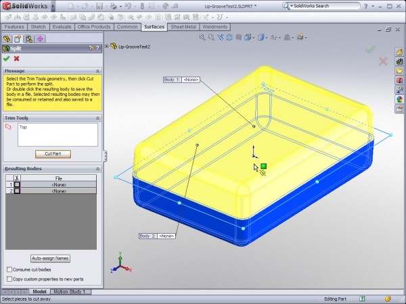The height and width of the screenshot is (304, 406).
Task: Click the Open document icon
Action: [85, 6]
